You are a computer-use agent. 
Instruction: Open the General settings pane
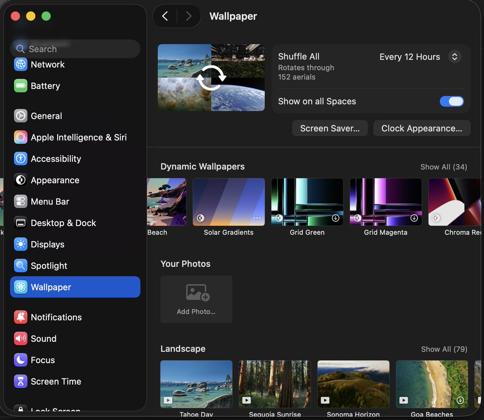(x=75, y=116)
